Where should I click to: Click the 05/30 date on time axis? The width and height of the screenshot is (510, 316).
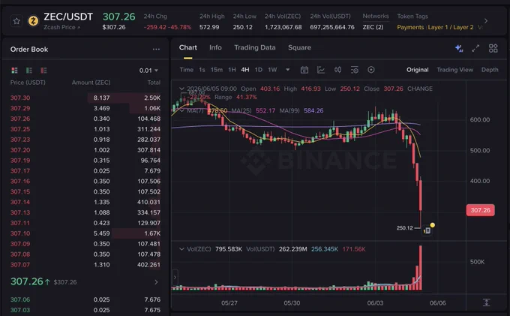click(292, 303)
